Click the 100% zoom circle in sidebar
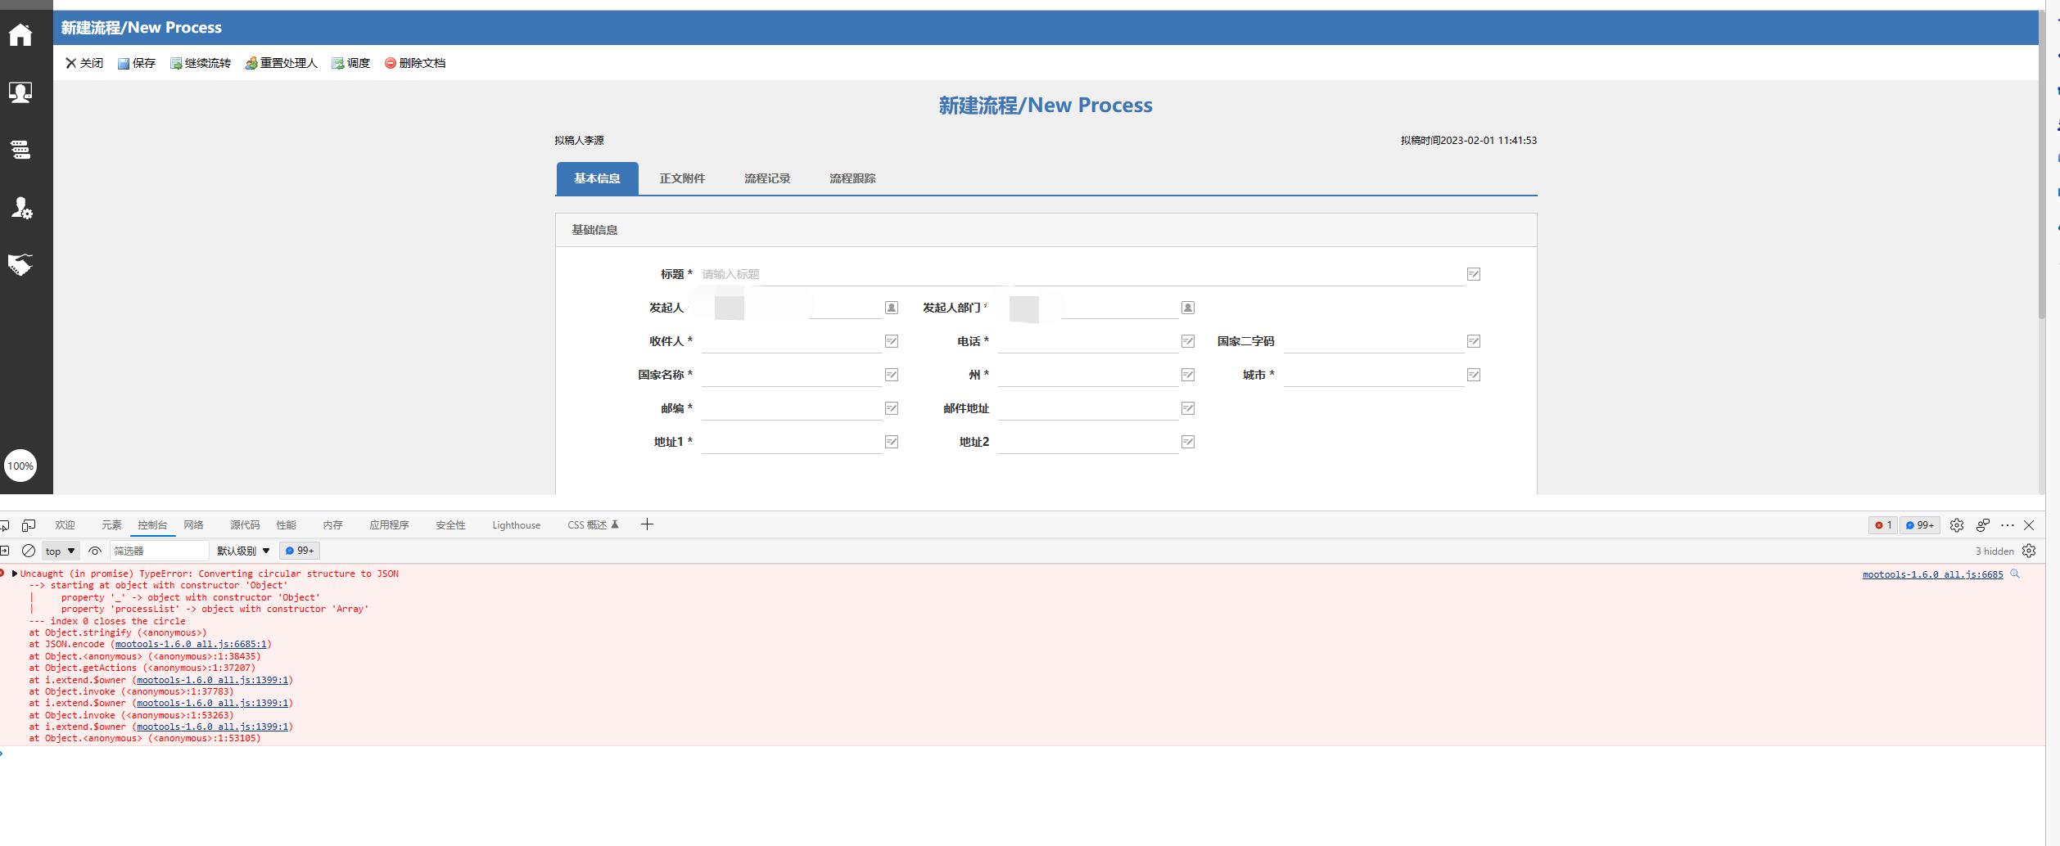The width and height of the screenshot is (2060, 846). tap(20, 466)
